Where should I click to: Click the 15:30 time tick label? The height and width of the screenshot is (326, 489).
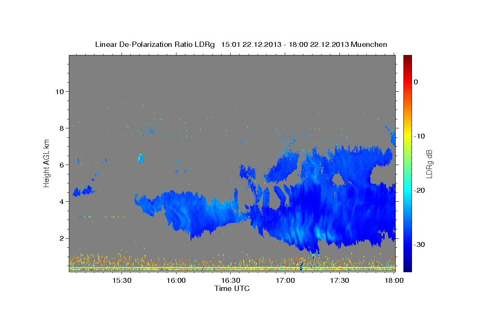click(x=121, y=281)
